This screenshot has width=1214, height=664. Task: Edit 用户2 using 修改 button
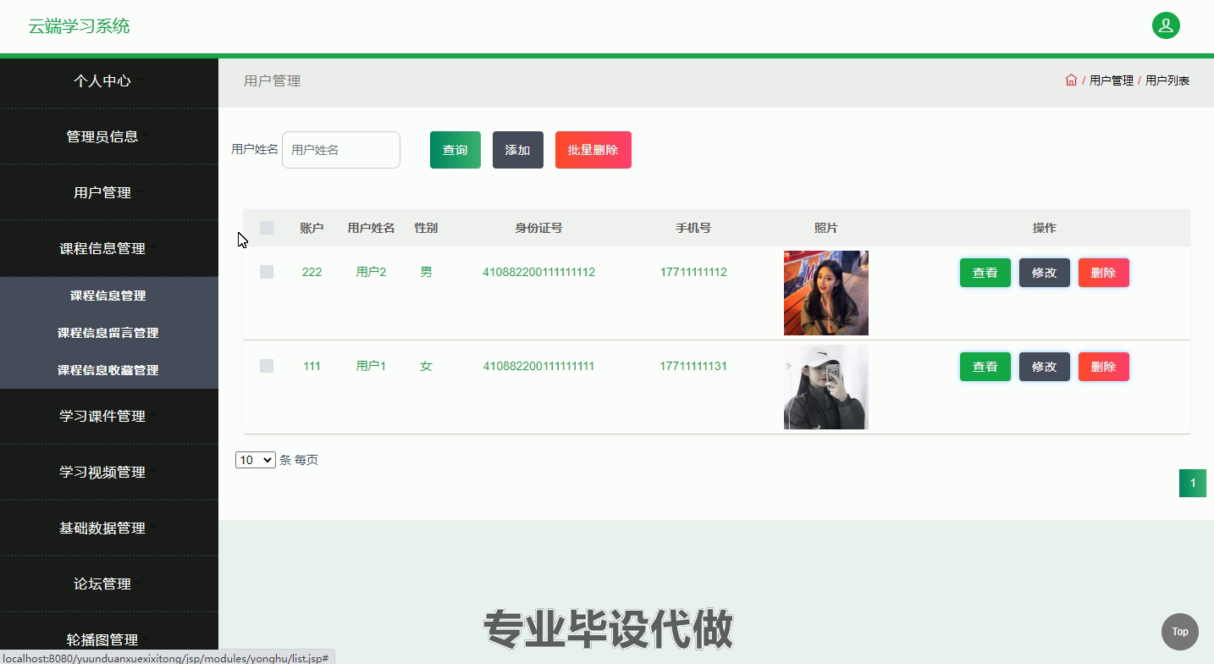coord(1045,273)
